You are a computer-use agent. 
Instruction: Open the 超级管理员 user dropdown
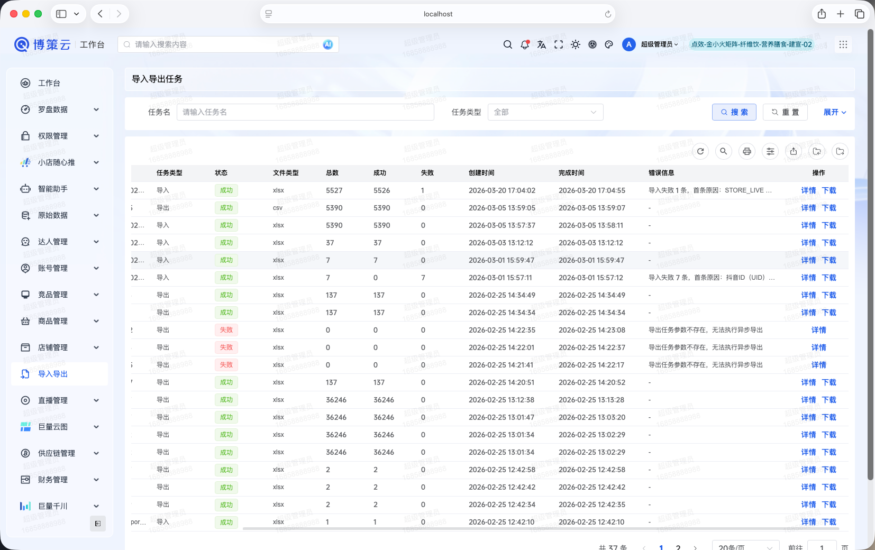tap(659, 44)
